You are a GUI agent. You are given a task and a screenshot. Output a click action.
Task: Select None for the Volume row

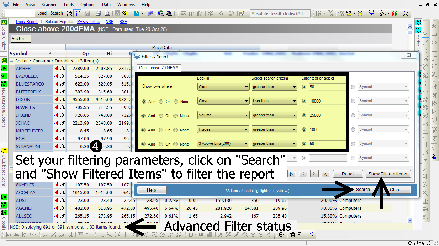coord(176,116)
